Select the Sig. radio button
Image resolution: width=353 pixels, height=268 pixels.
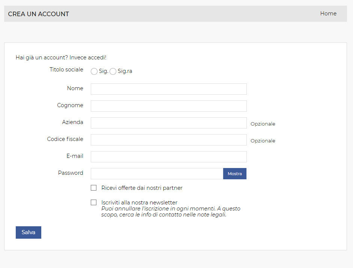click(x=94, y=71)
